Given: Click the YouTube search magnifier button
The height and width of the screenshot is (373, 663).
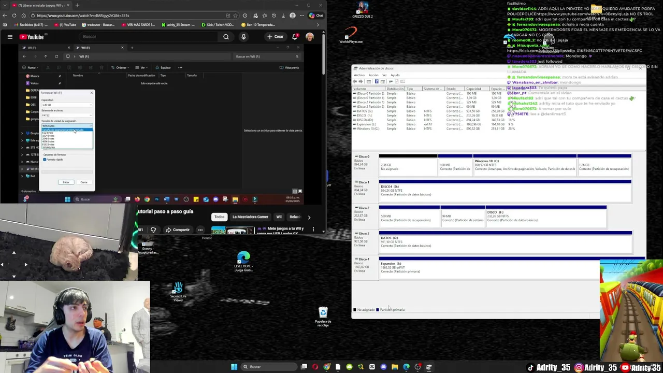Looking at the screenshot, I should 226,37.
